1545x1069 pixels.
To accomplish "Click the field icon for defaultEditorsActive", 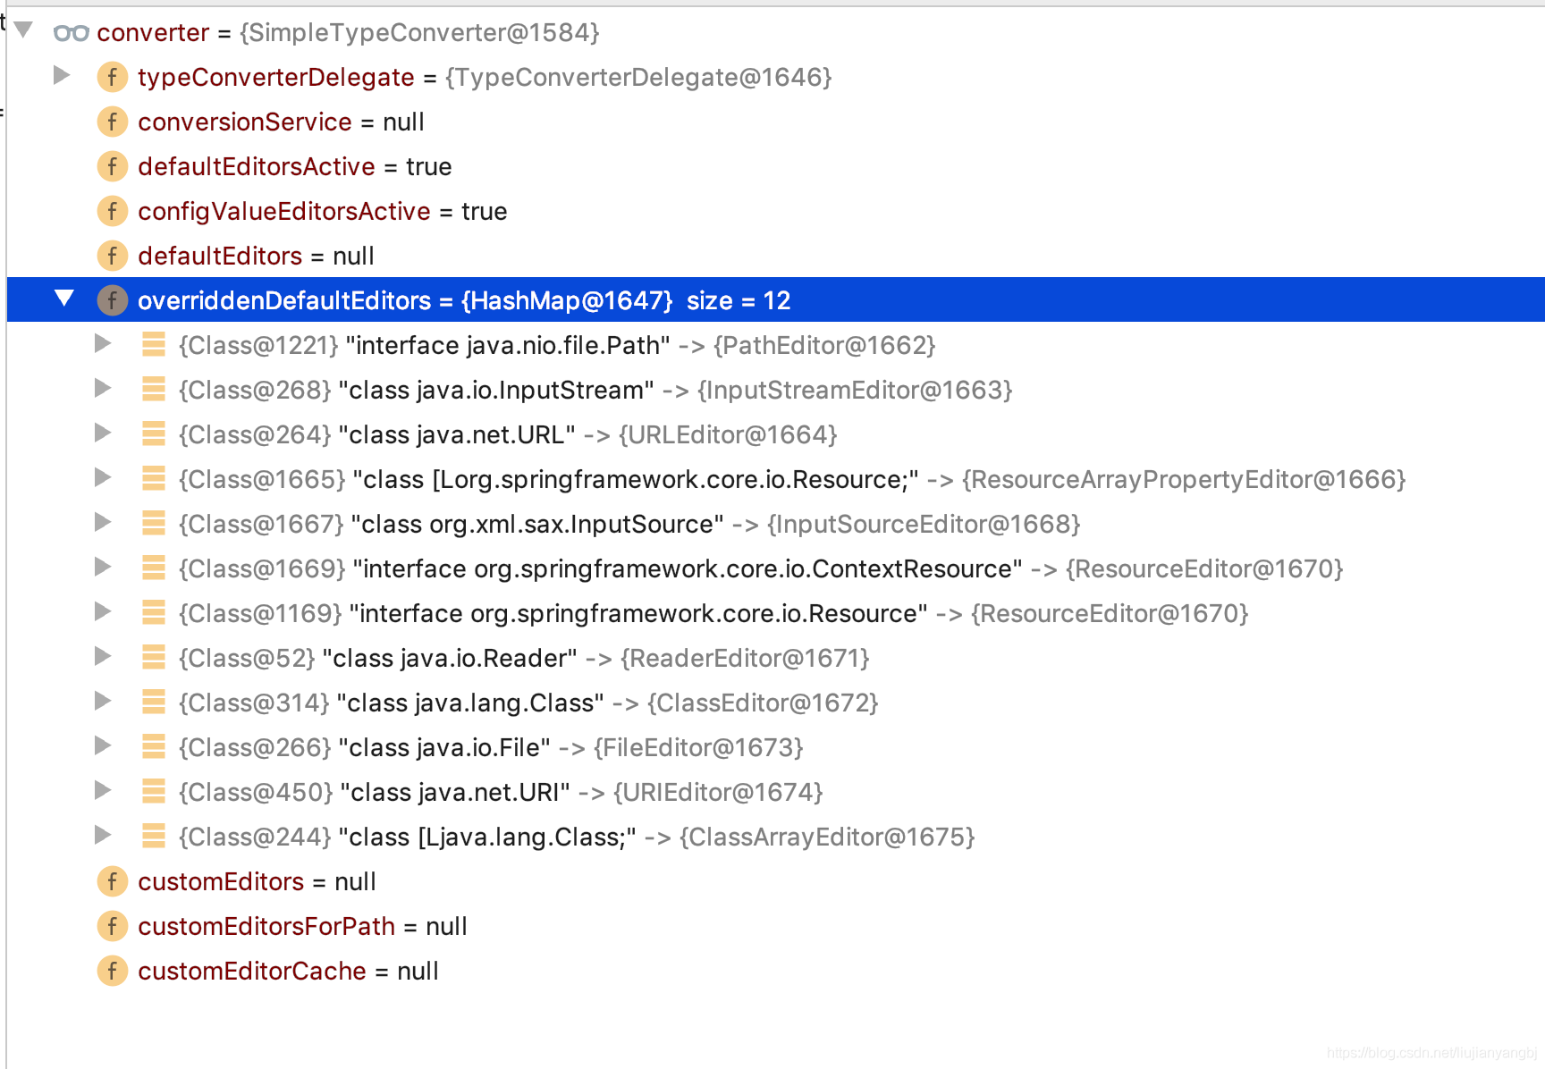I will [x=112, y=166].
